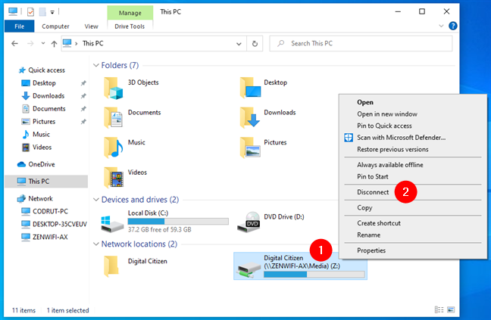
Task: Open CODRUT-PC network computer
Action: 50,211
